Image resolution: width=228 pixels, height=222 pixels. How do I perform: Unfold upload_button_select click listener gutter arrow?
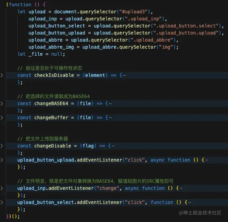click(2, 202)
